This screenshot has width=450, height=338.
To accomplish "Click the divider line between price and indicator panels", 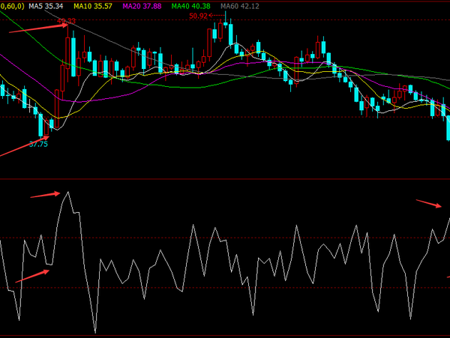I will [x=225, y=179].
